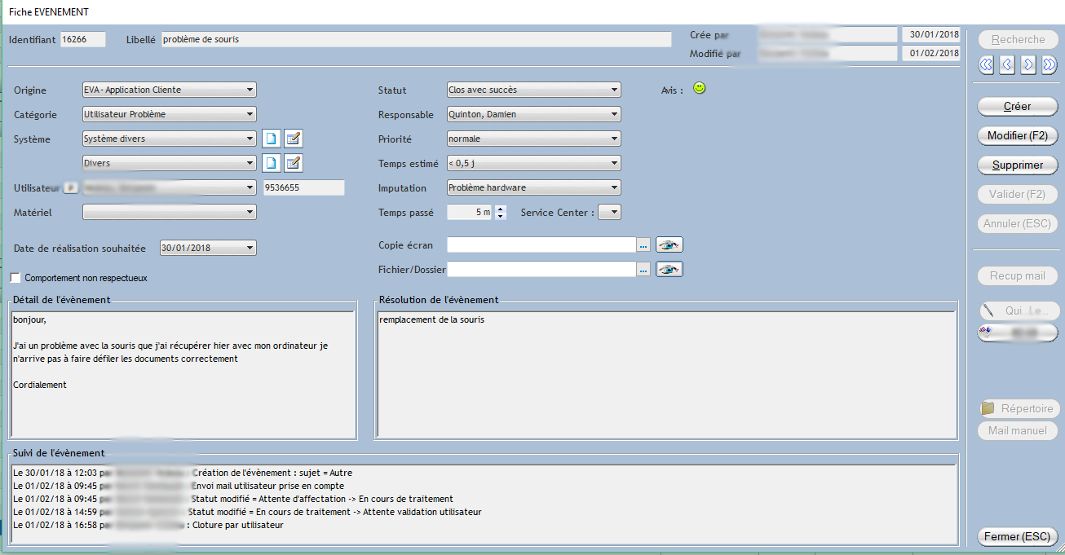Go to the first record arrow
Viewport: 1065px width, 555px height.
[986, 65]
